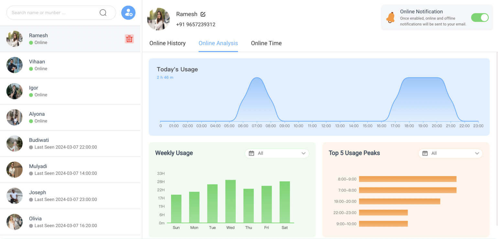Click the 19:00–20:00 usage peak bar
Image resolution: width=498 pixels, height=239 pixels.
coord(399,201)
